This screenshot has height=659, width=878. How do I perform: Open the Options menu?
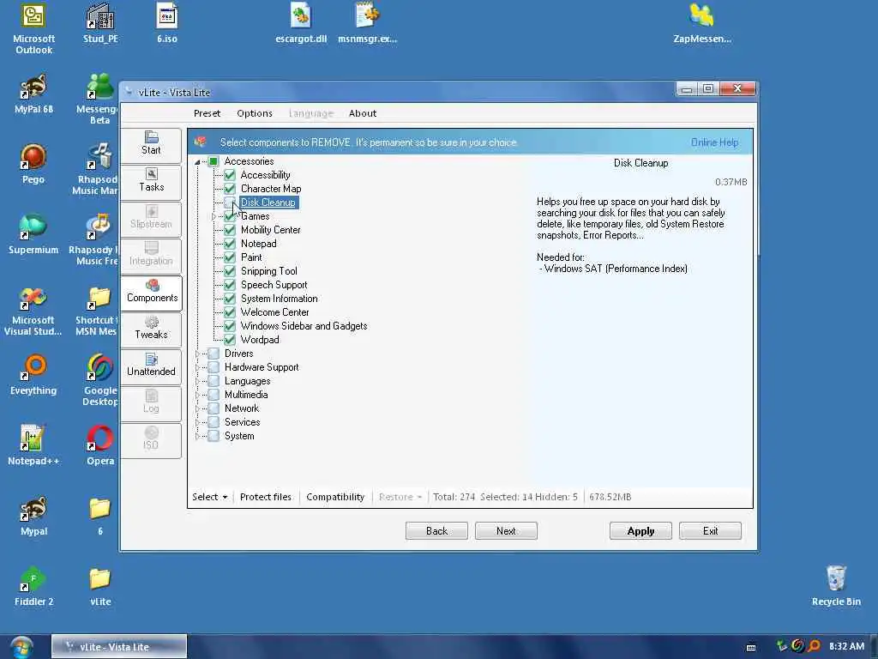[254, 113]
